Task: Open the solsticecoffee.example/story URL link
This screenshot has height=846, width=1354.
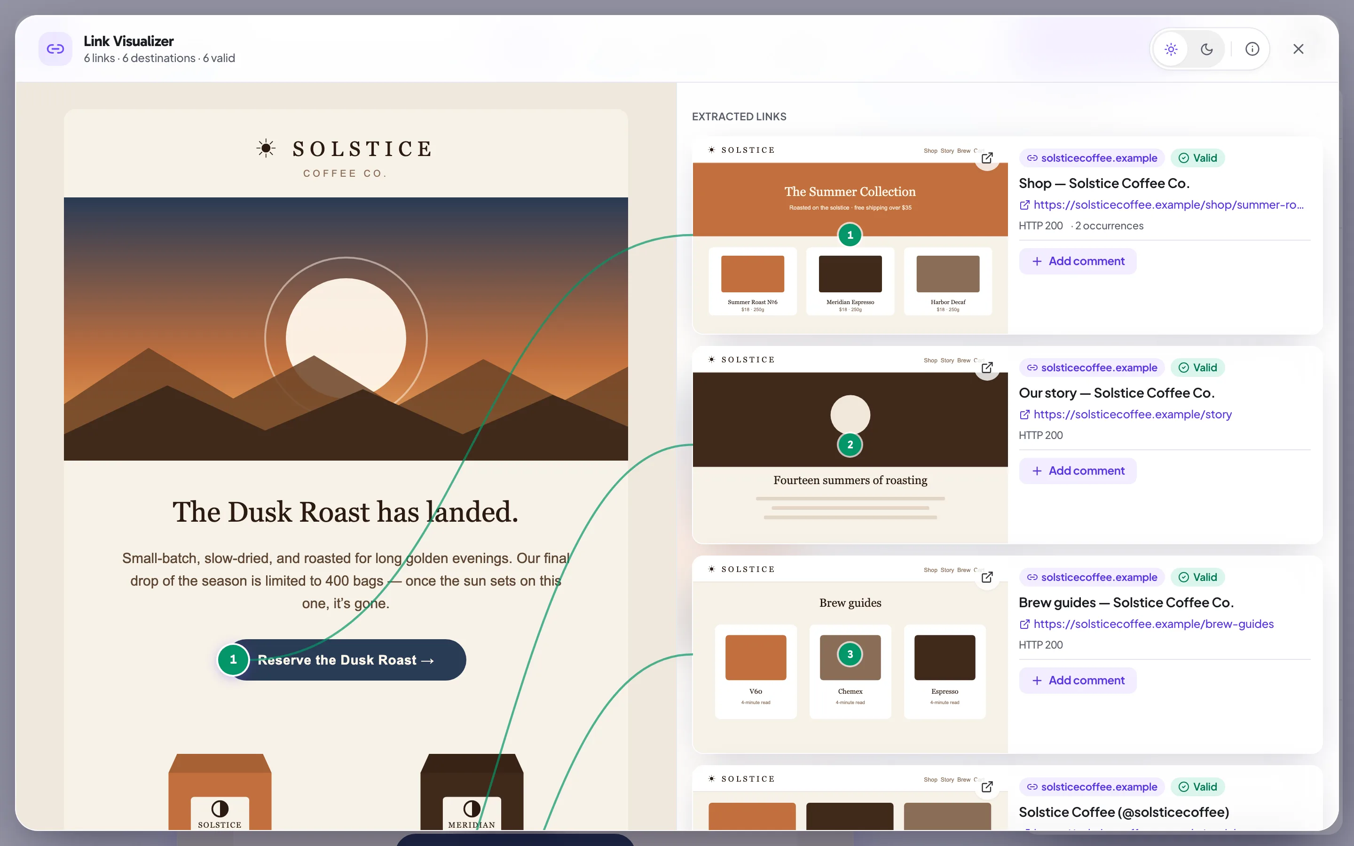Action: pyautogui.click(x=1125, y=415)
